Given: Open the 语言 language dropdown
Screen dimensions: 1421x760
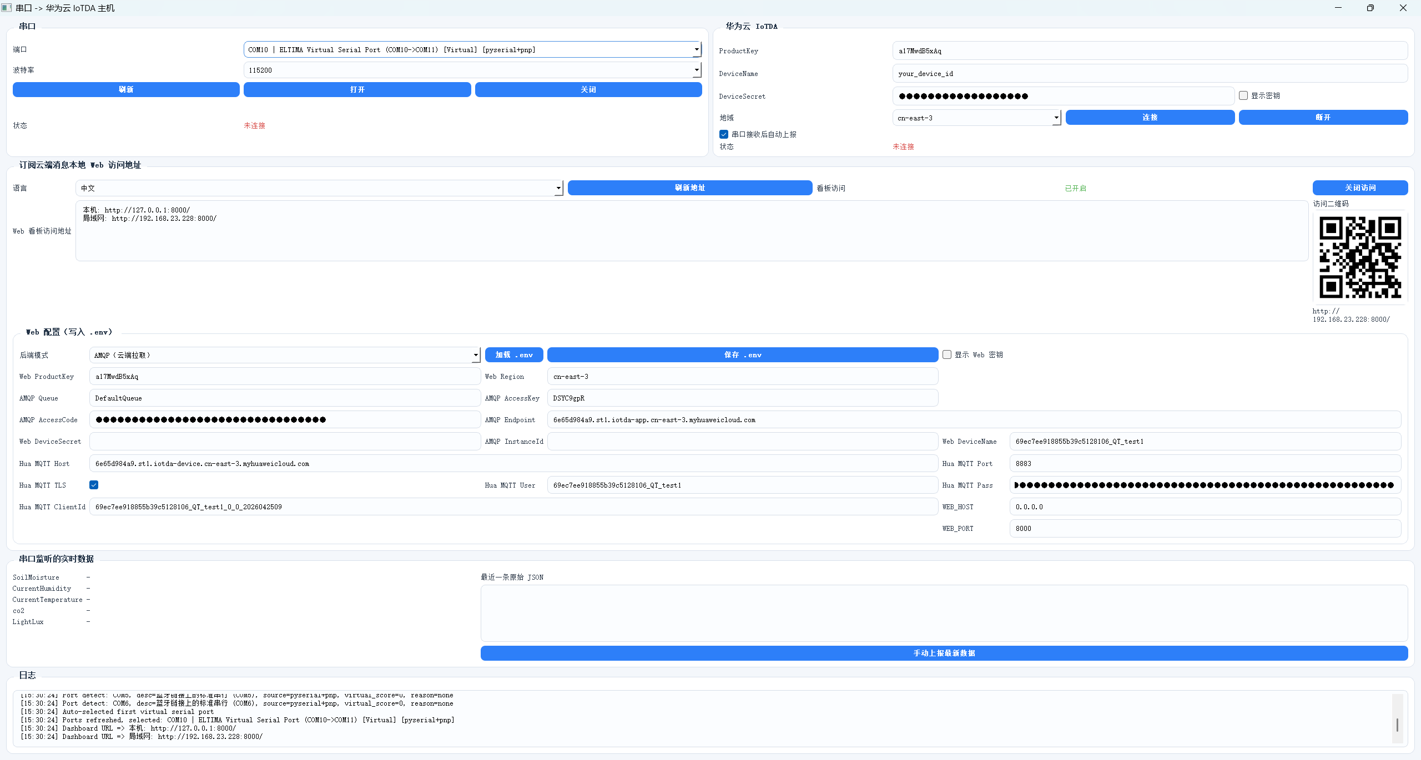Looking at the screenshot, I should point(319,188).
